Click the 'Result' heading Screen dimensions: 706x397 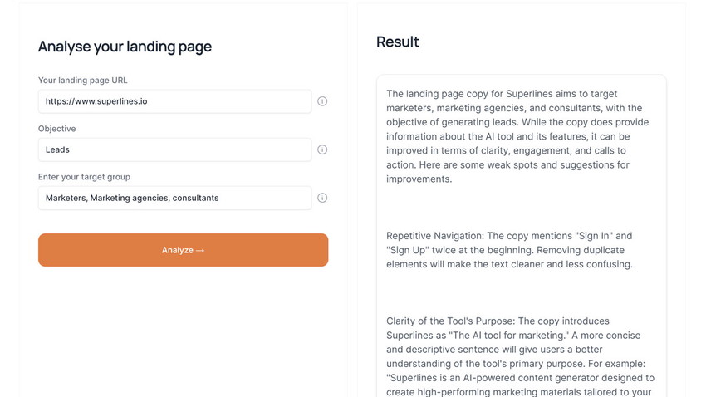coord(398,42)
